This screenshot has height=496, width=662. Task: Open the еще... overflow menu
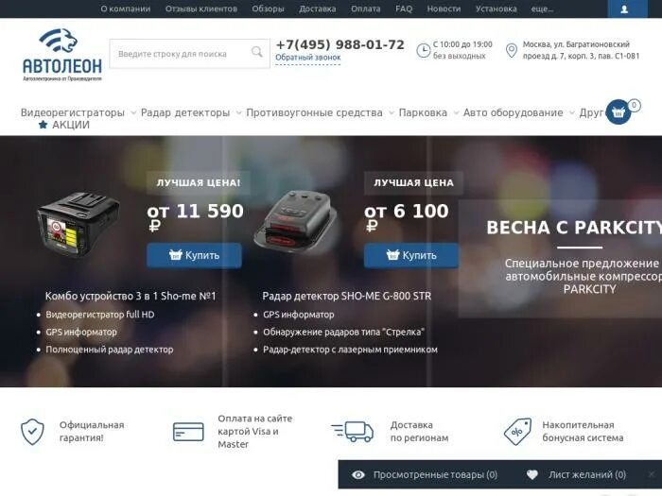click(542, 9)
